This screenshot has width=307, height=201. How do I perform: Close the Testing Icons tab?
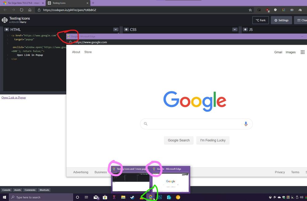[x=87, y=3]
